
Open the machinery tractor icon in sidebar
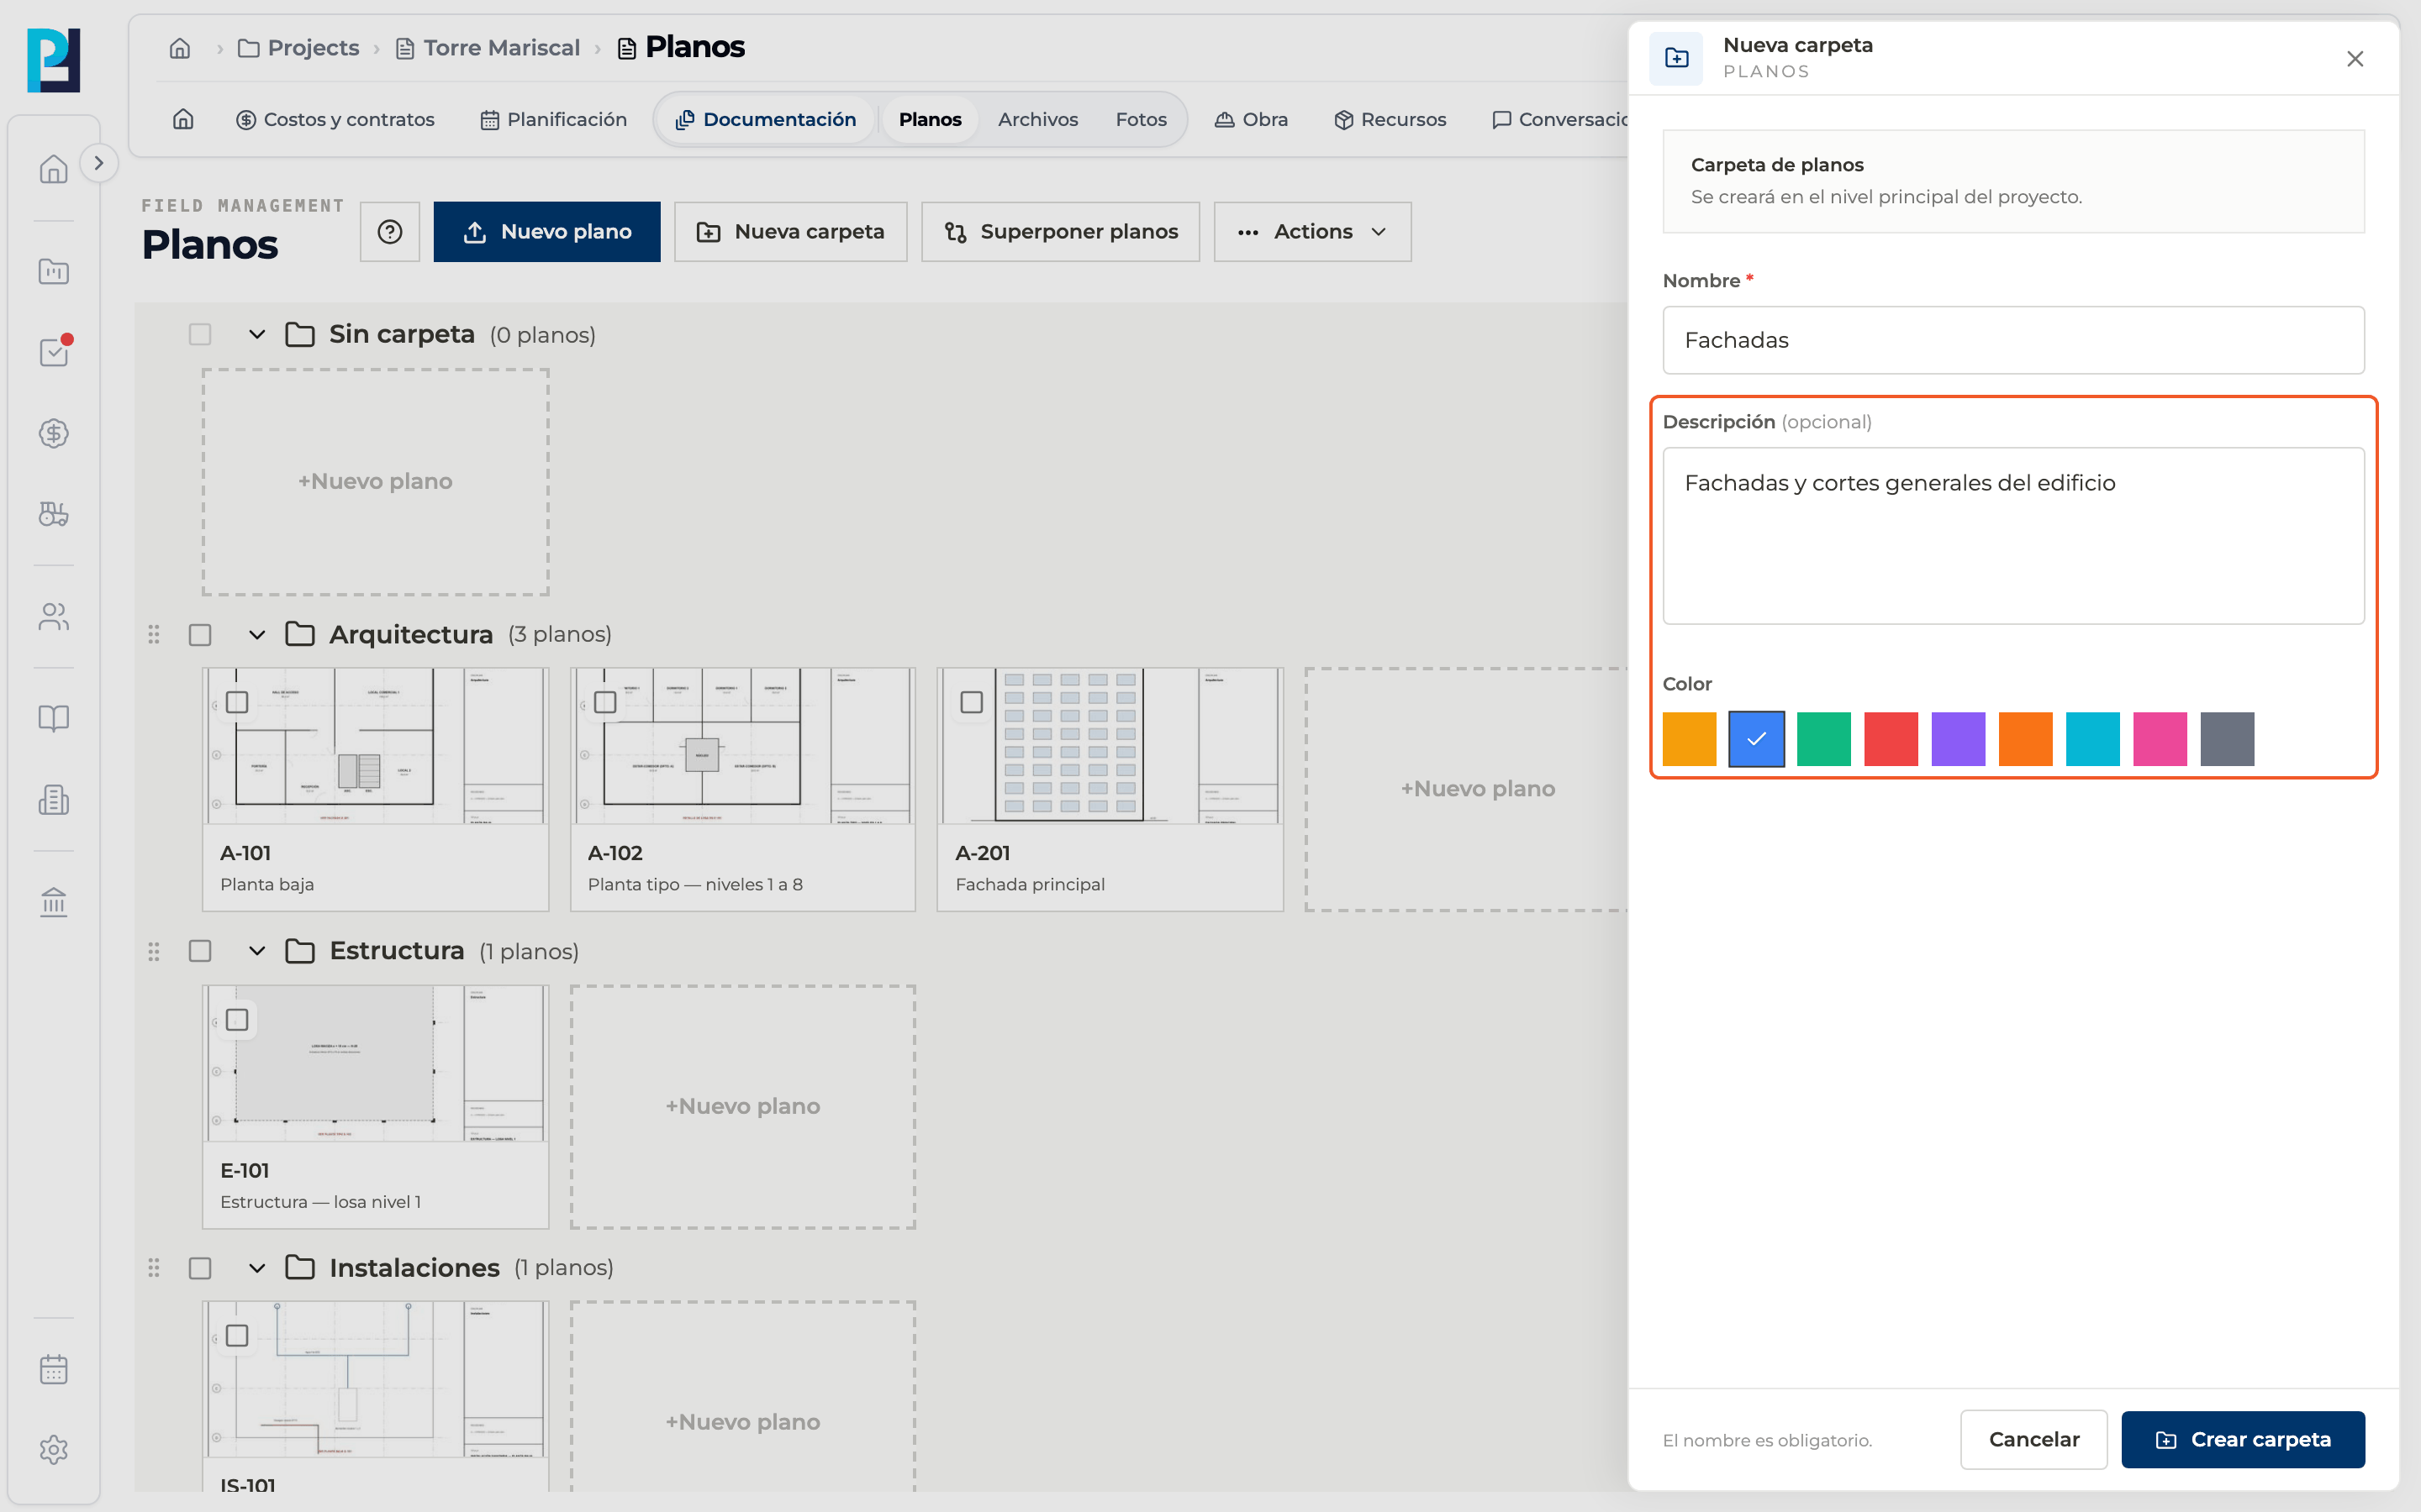click(x=54, y=514)
